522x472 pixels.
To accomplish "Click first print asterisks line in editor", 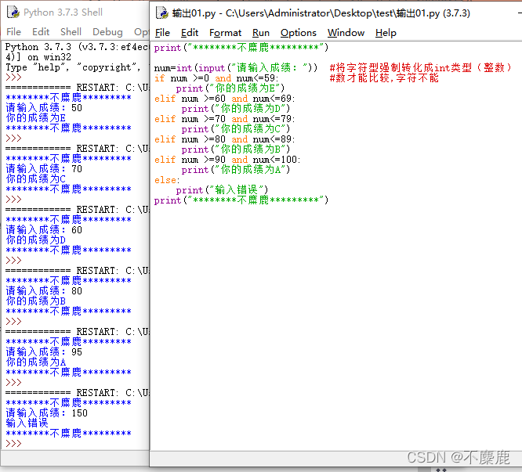I will coord(241,48).
